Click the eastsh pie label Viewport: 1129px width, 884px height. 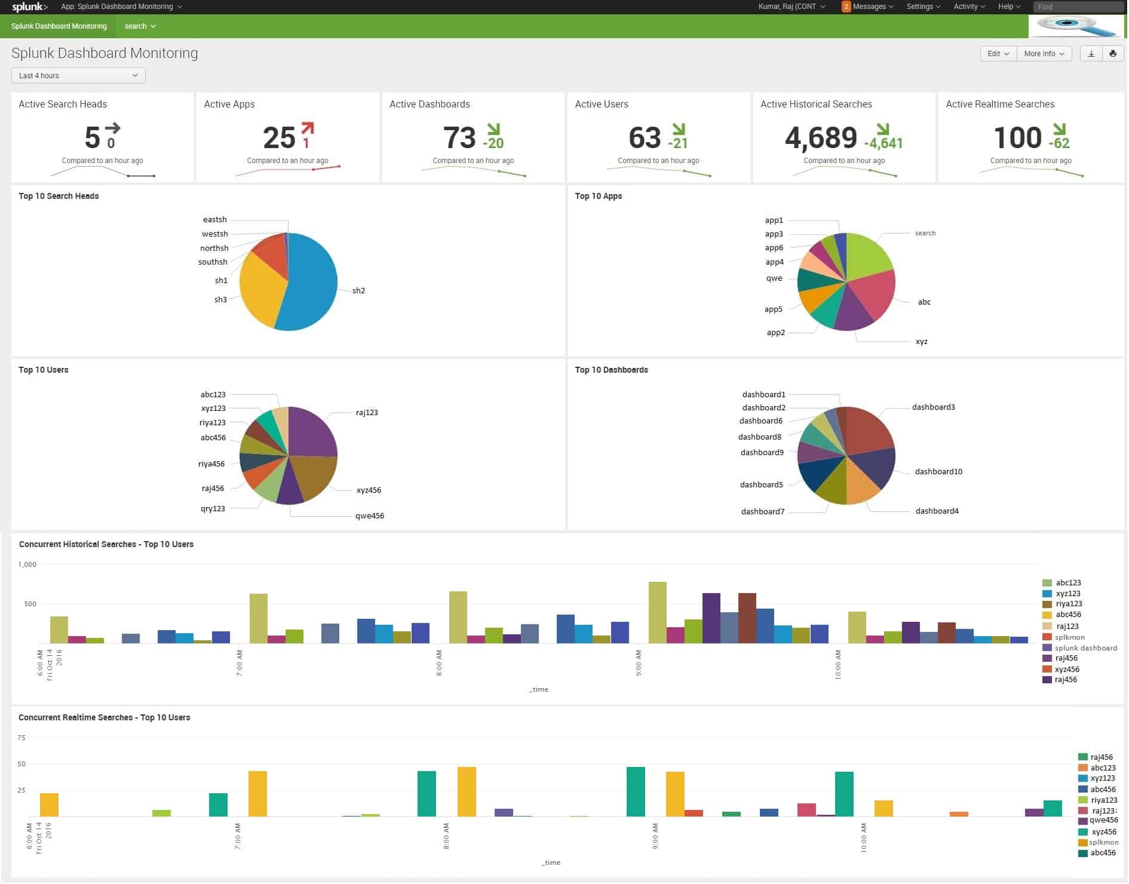(215, 220)
